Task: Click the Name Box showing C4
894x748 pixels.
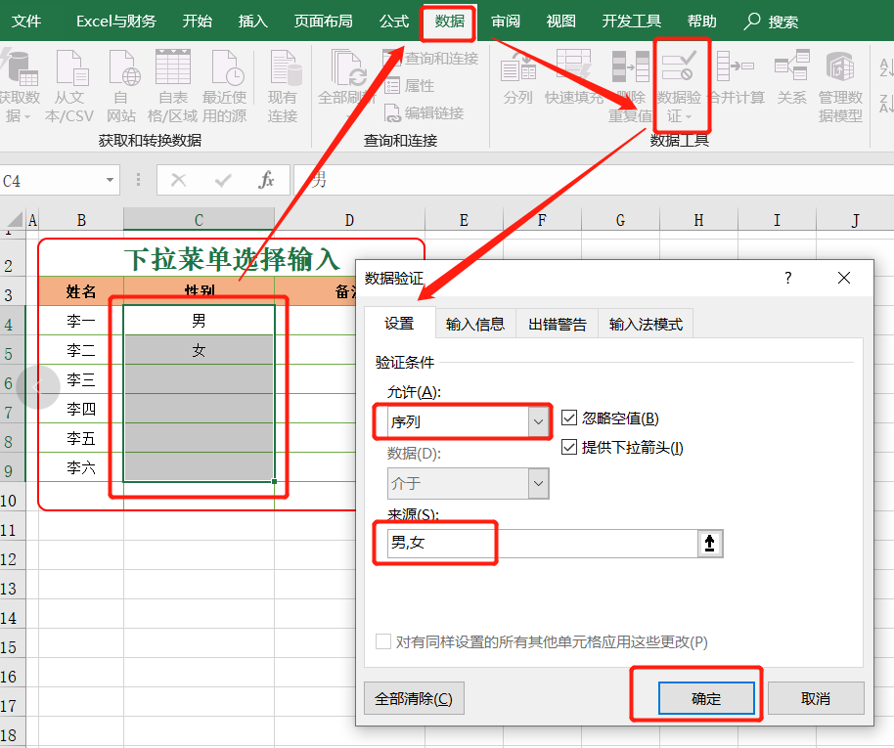Action: 60,180
